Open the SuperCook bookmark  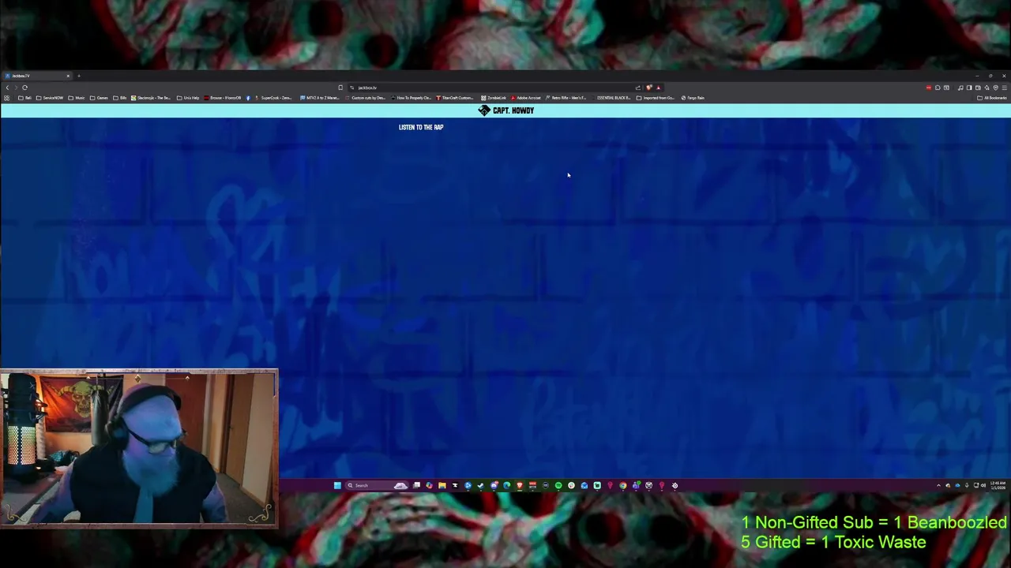pos(273,98)
